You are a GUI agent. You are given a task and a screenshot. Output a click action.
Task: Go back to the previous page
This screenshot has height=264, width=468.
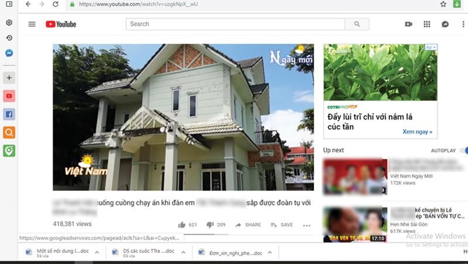click(28, 4)
